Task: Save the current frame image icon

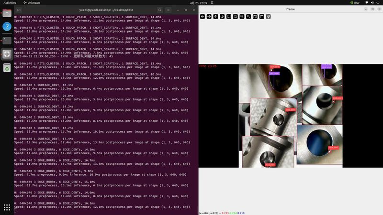Action: pos(255,16)
